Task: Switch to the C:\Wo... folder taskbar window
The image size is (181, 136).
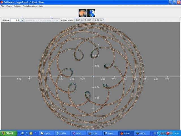Action: (x=46, y=133)
